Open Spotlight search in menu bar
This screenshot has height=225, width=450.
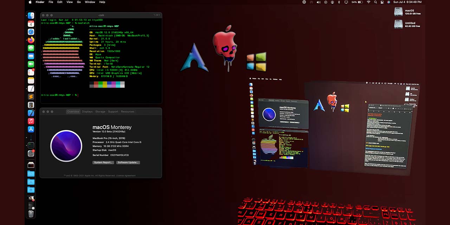tap(375, 2)
